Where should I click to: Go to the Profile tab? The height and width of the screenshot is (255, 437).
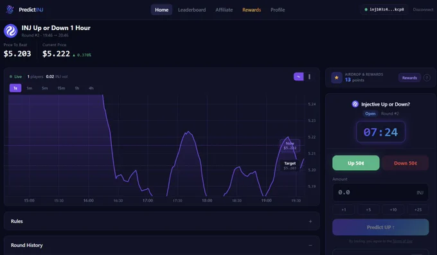pyautogui.click(x=278, y=10)
